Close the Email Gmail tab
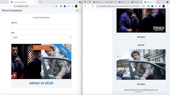The width and height of the screenshot is (170, 95). click(116, 2)
